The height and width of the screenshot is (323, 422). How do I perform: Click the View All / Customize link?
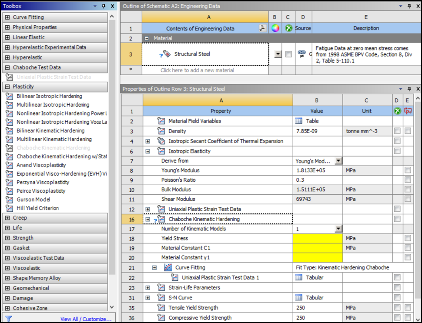(x=86, y=319)
